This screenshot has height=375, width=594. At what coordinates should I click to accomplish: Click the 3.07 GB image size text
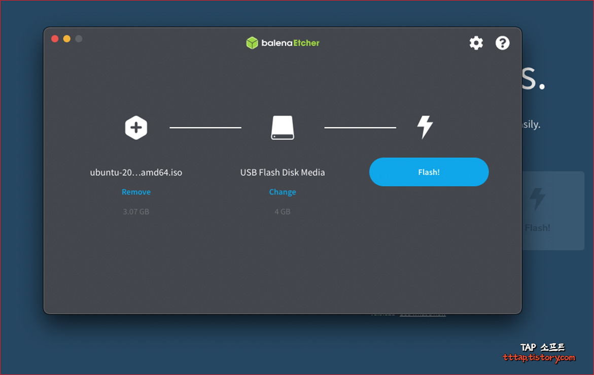click(136, 211)
